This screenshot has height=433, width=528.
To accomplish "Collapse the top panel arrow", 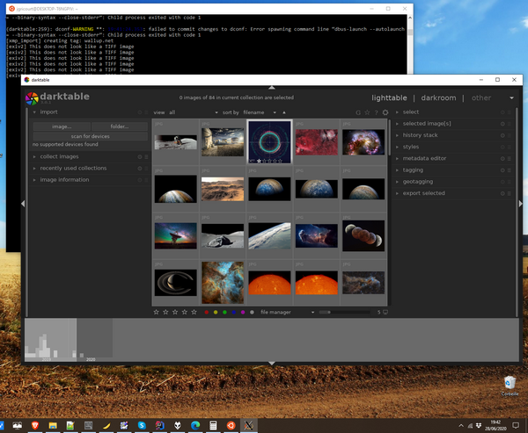I will coord(272,88).
